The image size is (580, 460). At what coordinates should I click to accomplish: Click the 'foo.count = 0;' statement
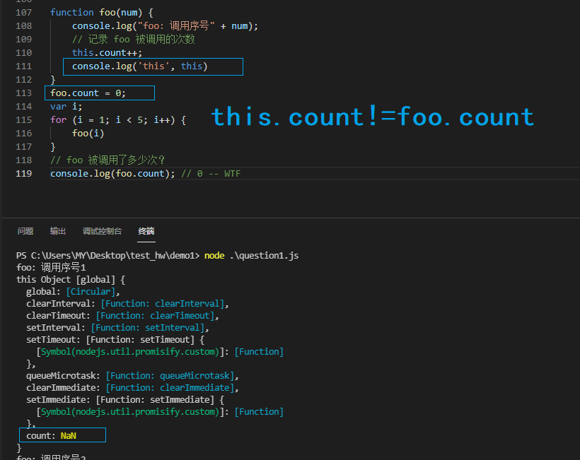88,93
